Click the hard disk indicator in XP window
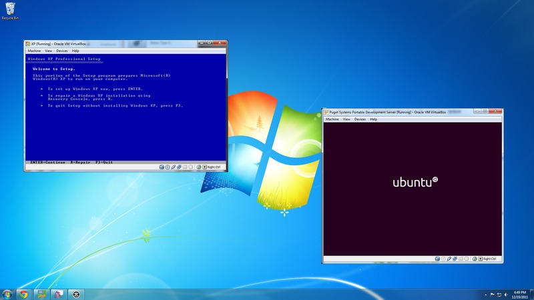534x300 pixels. 161,167
